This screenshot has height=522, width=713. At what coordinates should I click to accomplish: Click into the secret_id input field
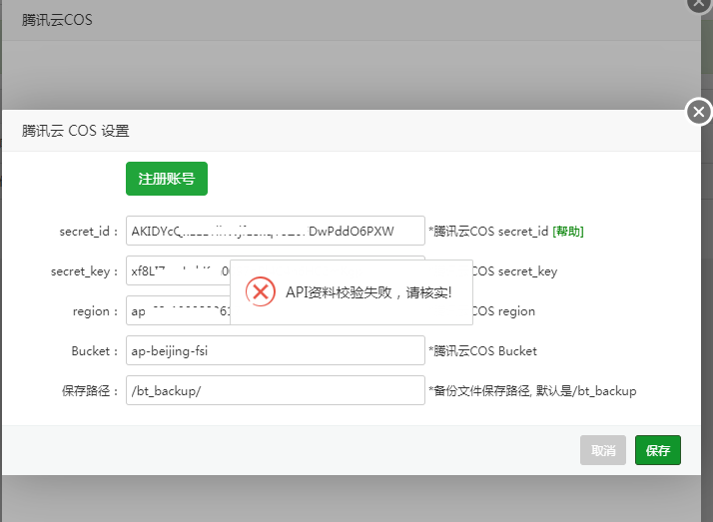[x=275, y=231]
